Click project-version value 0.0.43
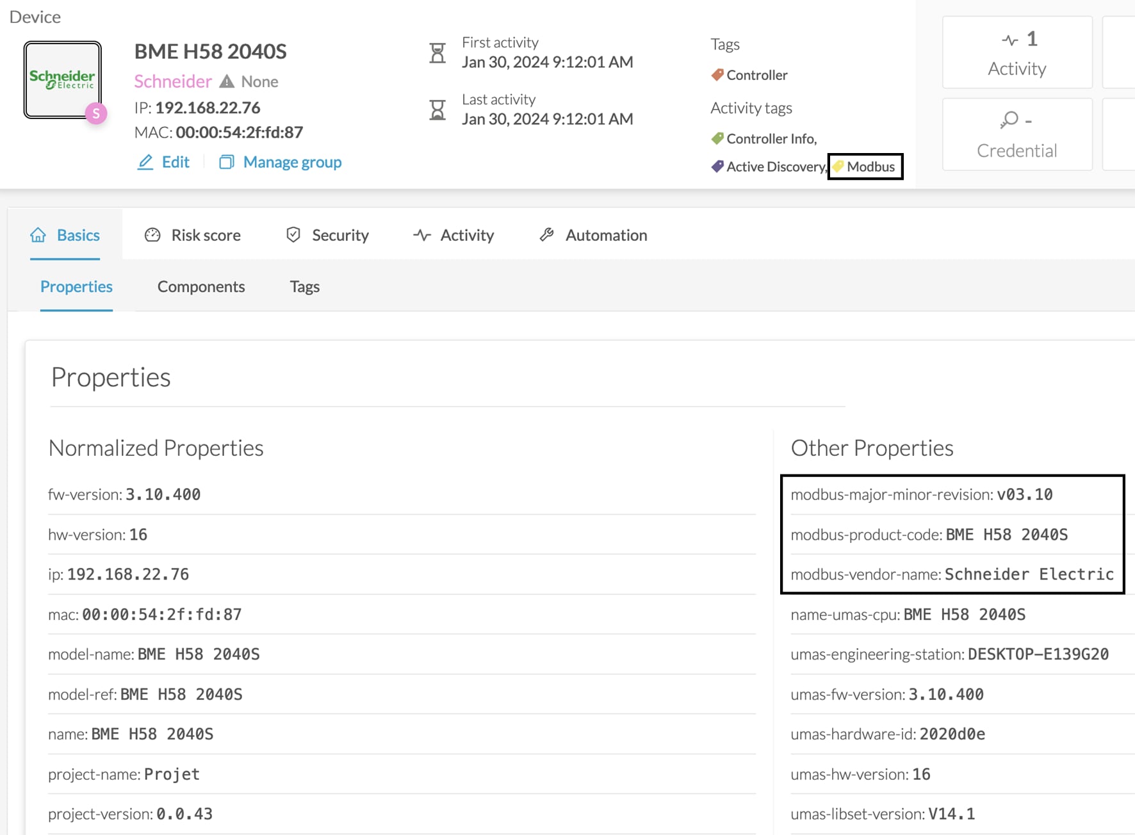The height and width of the screenshot is (835, 1135). coord(184,814)
